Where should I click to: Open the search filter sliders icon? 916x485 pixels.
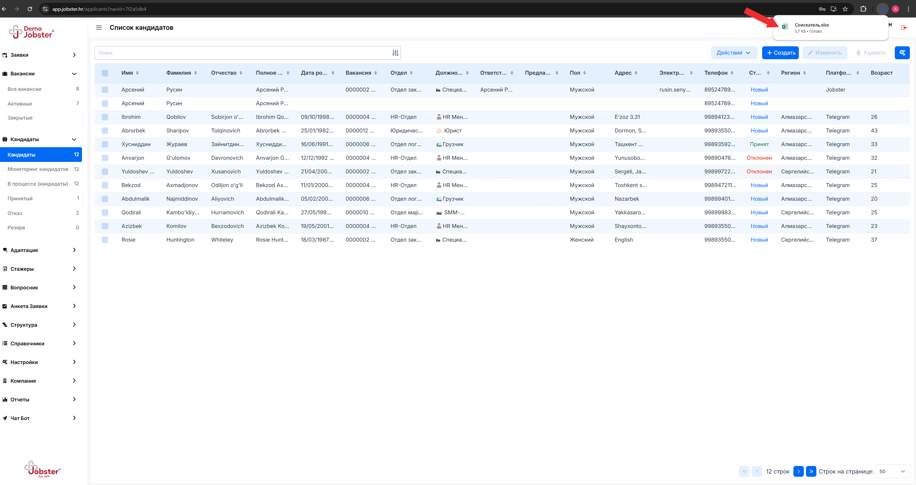coord(395,53)
